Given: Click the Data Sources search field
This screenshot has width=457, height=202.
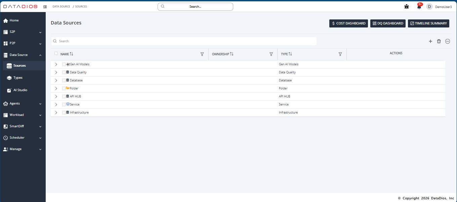Looking at the screenshot, I should 184,41.
